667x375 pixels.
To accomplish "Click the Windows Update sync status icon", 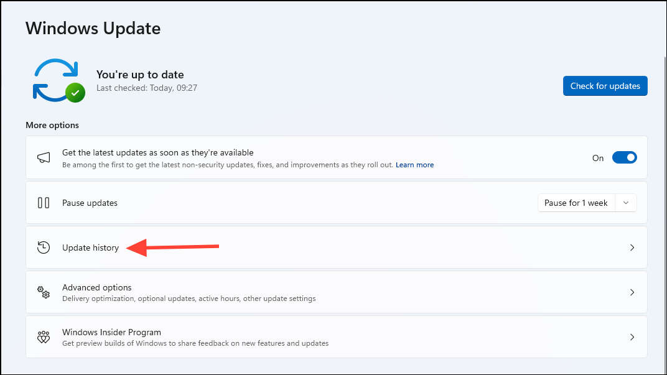I will click(58, 81).
